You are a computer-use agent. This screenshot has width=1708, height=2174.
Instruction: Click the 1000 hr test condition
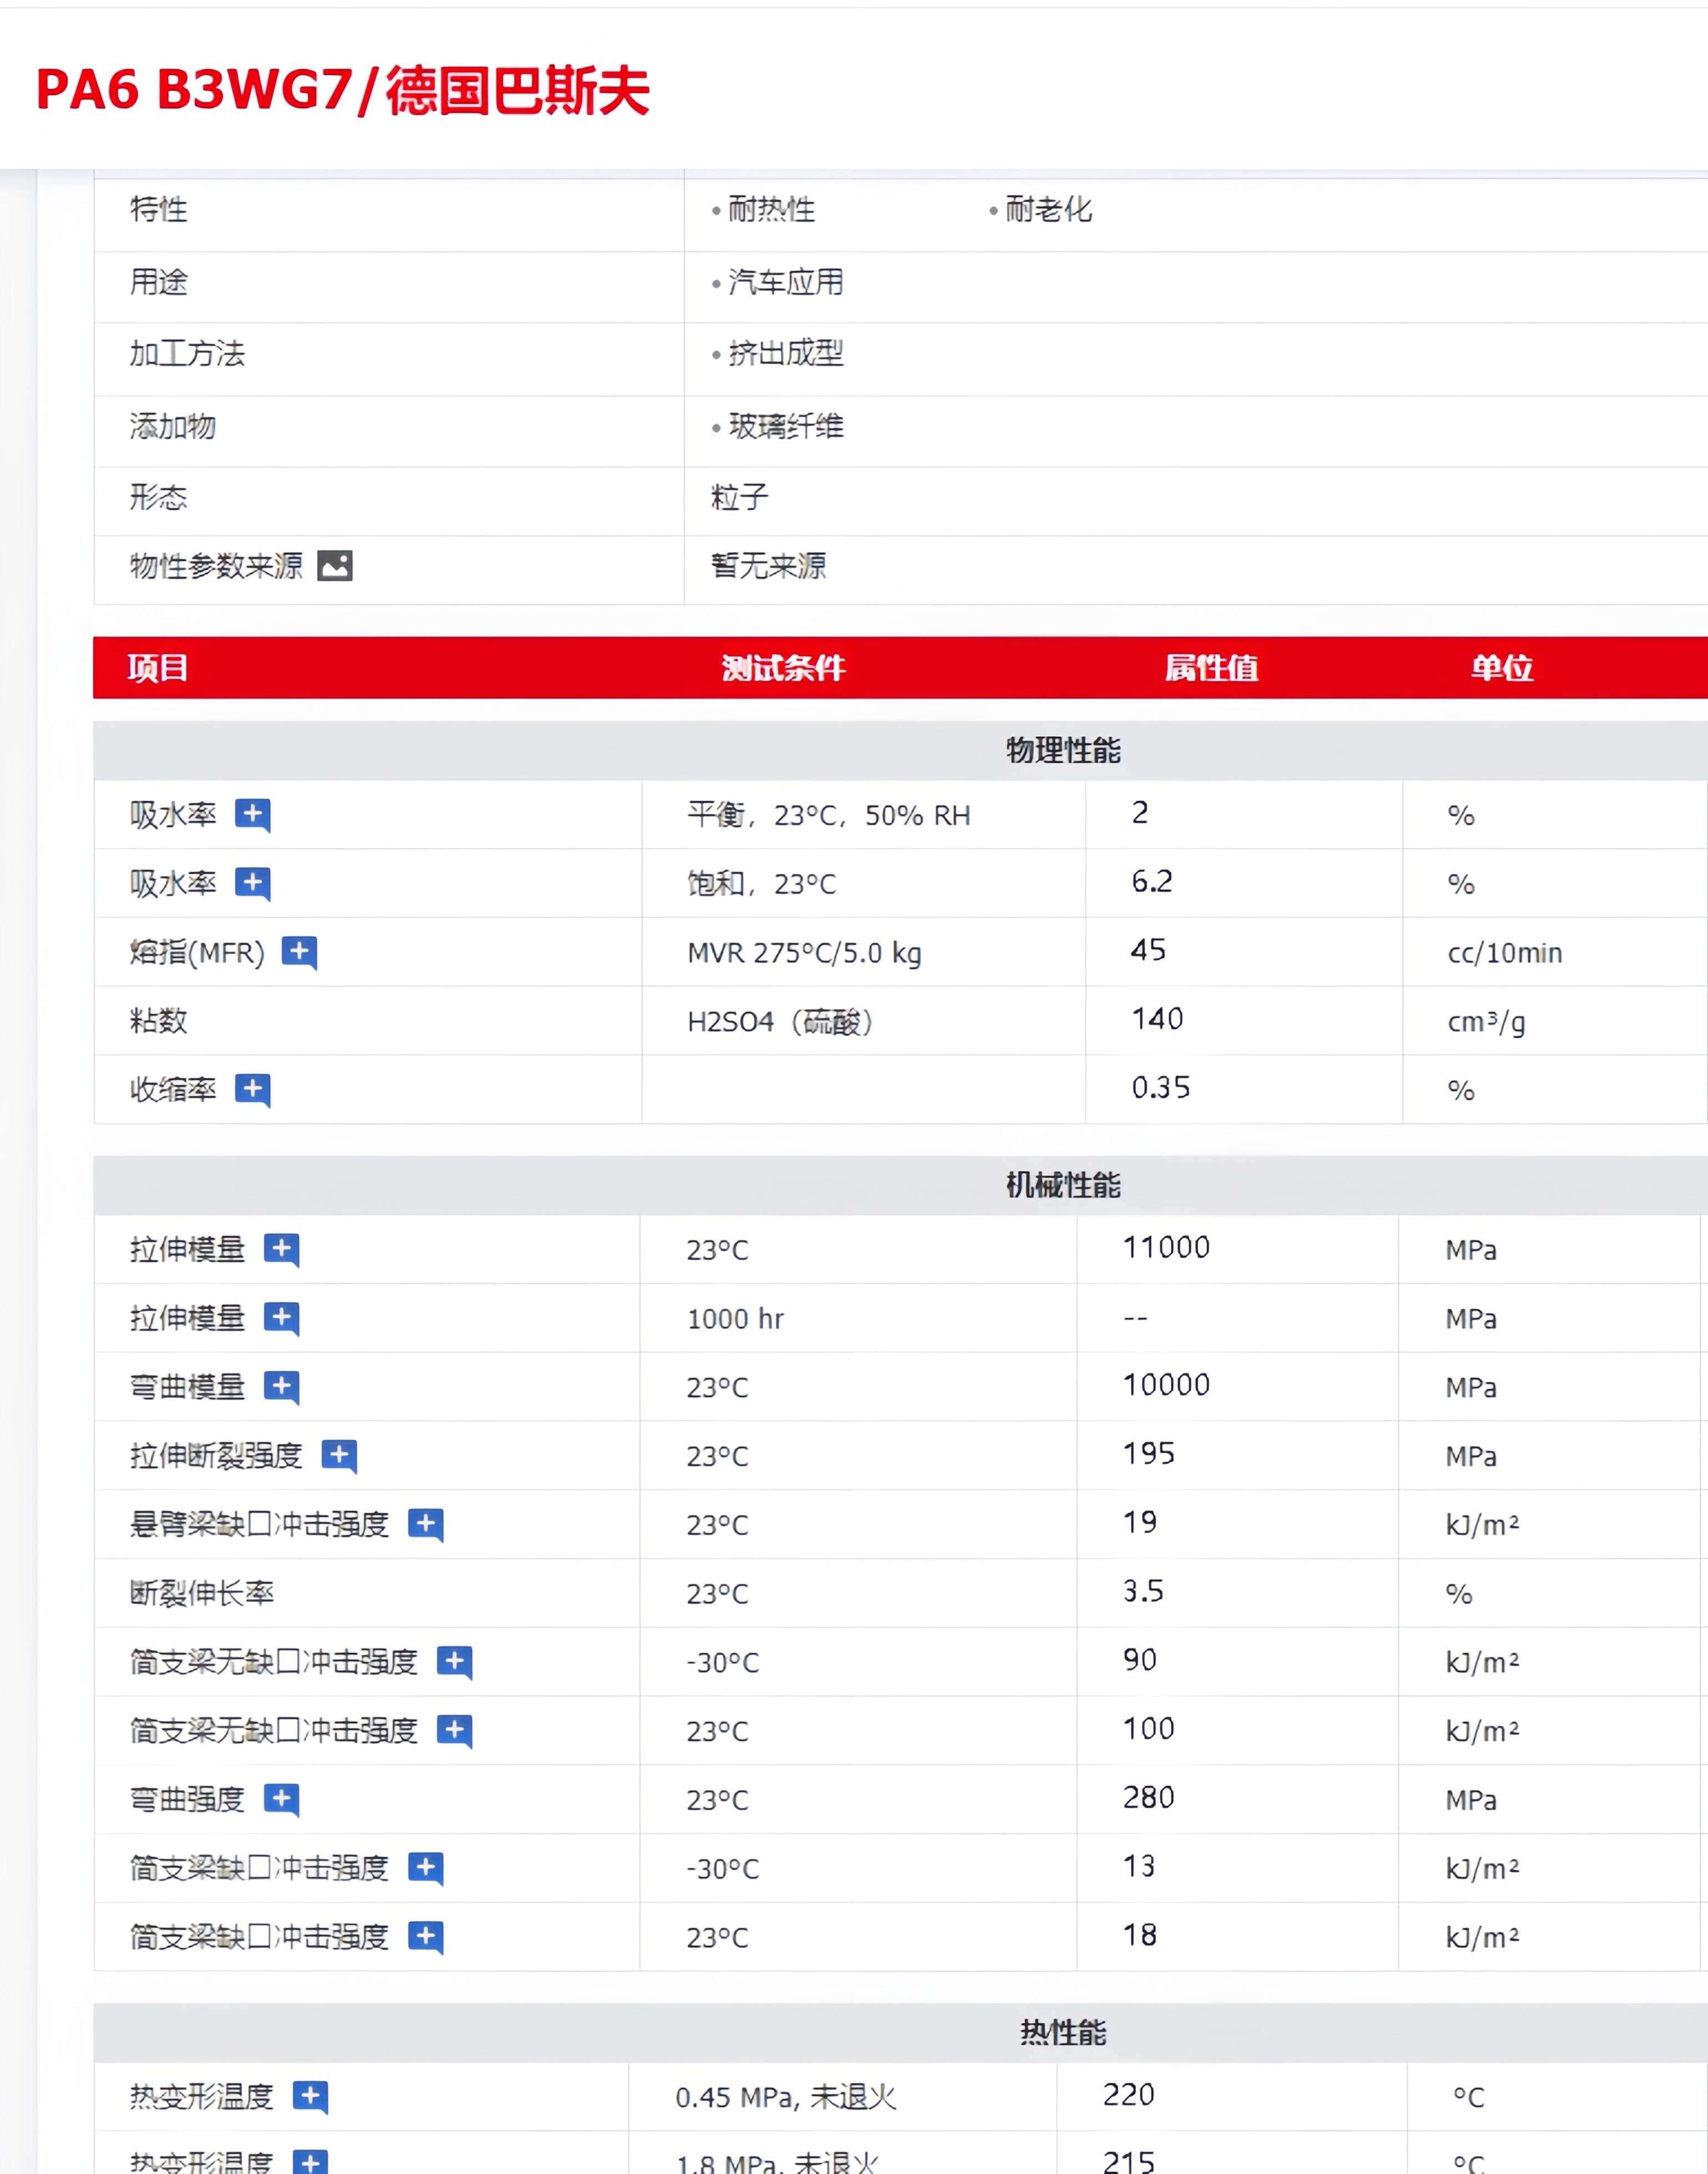[x=735, y=1320]
